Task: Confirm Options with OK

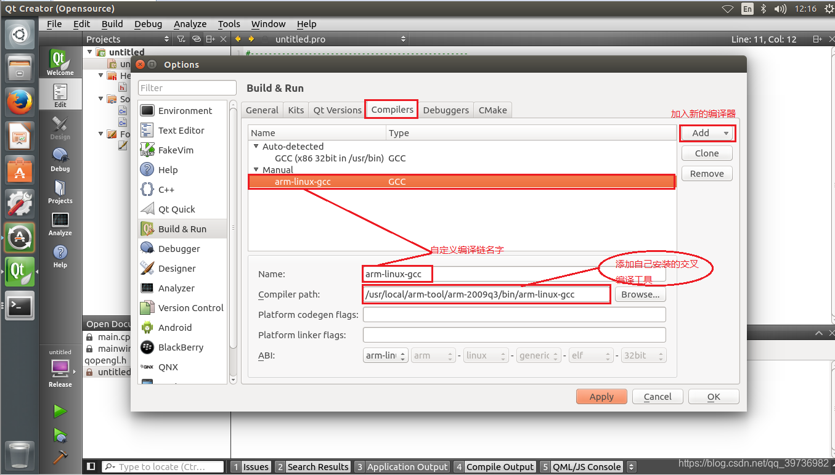Action: click(x=714, y=397)
